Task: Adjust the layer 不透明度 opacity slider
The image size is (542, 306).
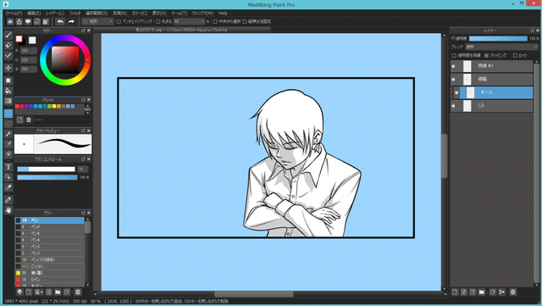Action: (x=498, y=38)
